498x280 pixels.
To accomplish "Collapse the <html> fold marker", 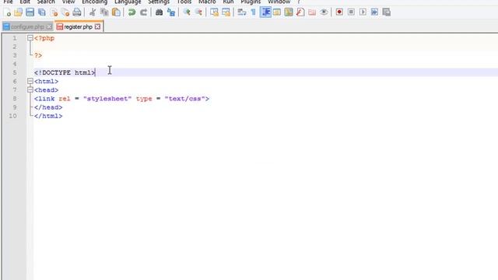I will click(30, 81).
